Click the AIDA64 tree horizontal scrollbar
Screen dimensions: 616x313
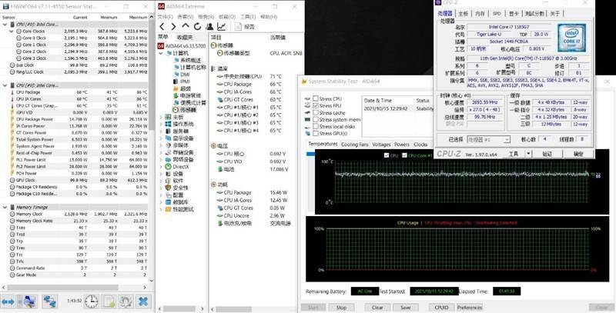181,308
